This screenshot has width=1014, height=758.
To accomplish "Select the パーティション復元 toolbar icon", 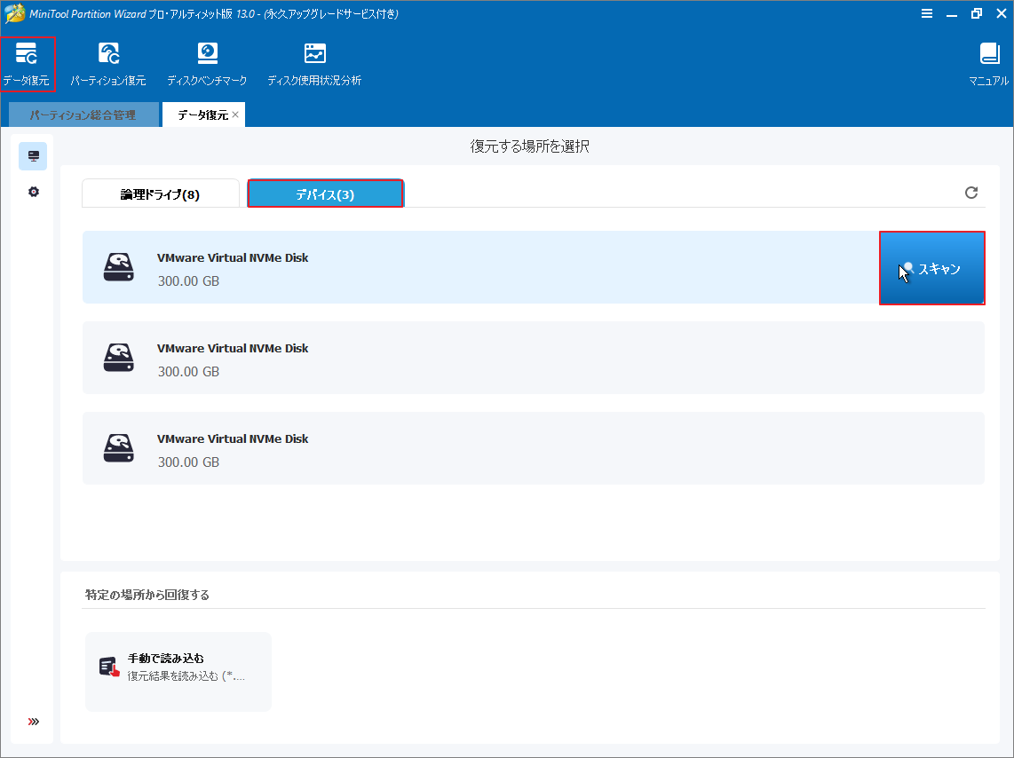I will [x=107, y=62].
